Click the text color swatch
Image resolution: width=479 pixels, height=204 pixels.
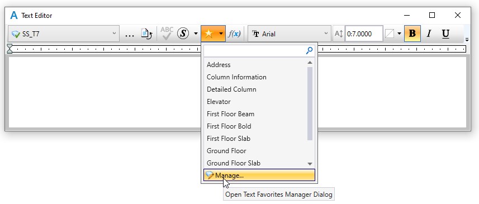click(x=390, y=34)
